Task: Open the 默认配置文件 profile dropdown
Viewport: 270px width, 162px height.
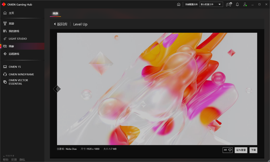Action: (211, 4)
